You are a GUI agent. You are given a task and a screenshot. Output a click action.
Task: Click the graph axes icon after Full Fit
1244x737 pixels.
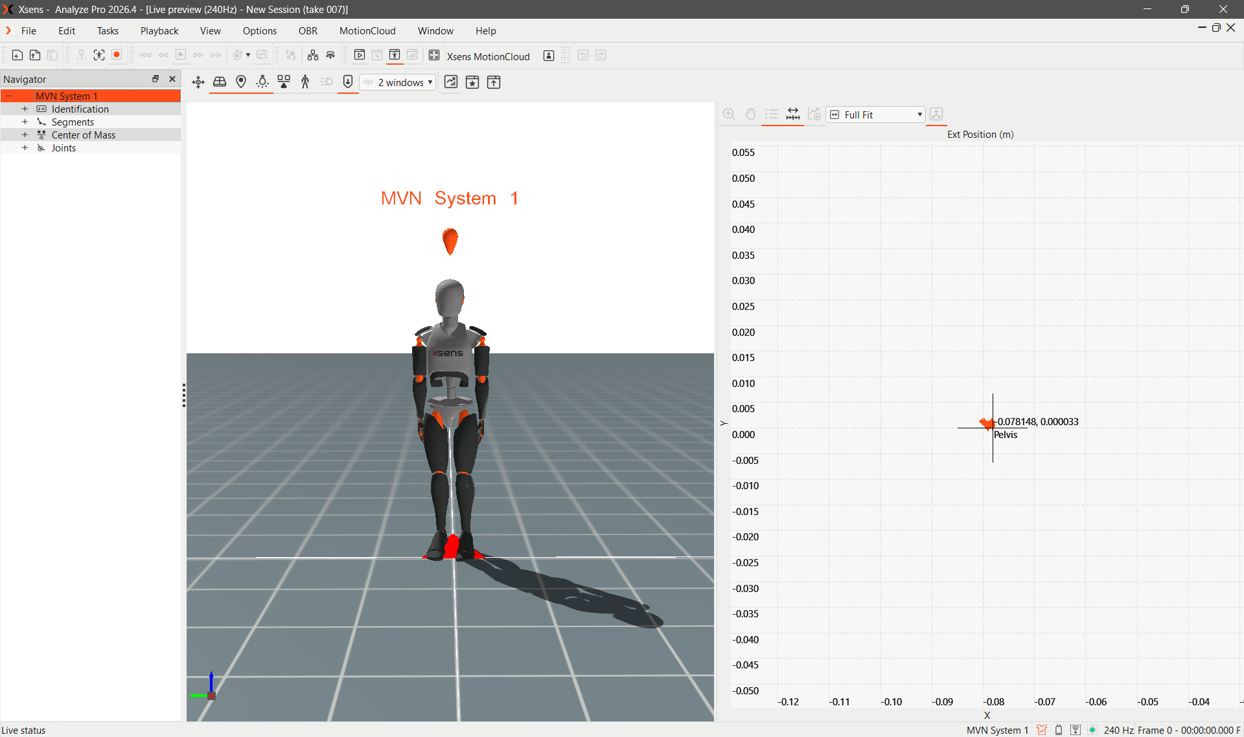point(936,115)
